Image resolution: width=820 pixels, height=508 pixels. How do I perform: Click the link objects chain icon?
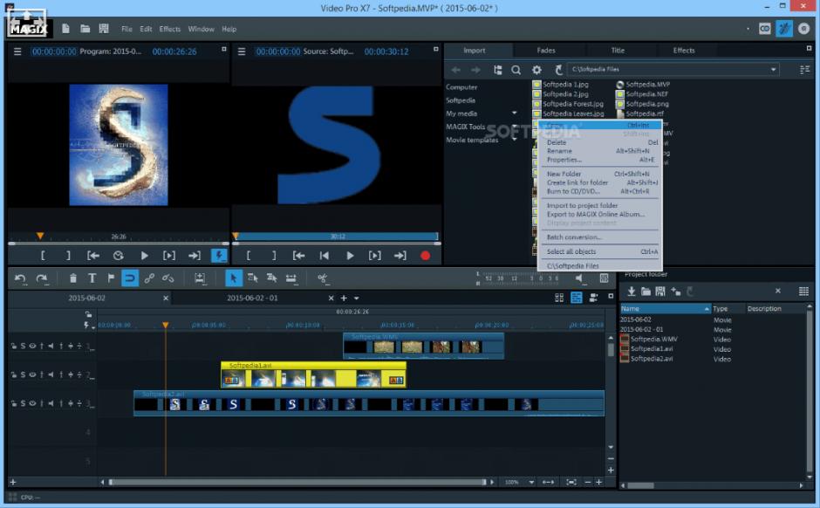pyautogui.click(x=149, y=278)
